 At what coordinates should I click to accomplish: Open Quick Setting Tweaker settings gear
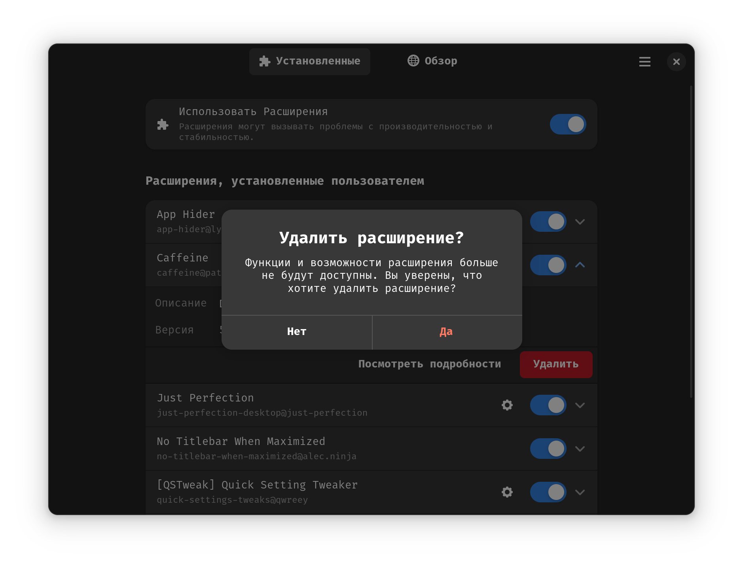[x=507, y=492]
